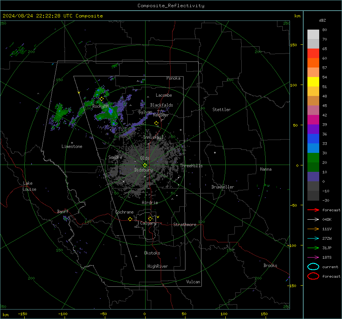
Task: Click the light gray 70-80 dBZ swatch
Action: pos(313,35)
